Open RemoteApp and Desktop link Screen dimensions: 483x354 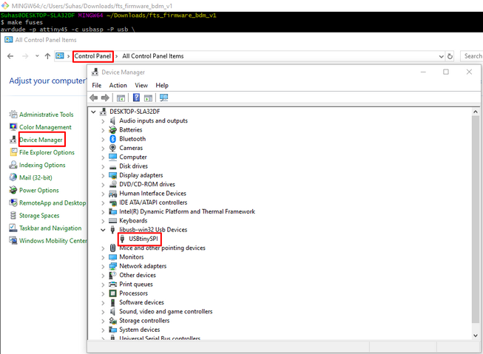point(53,202)
